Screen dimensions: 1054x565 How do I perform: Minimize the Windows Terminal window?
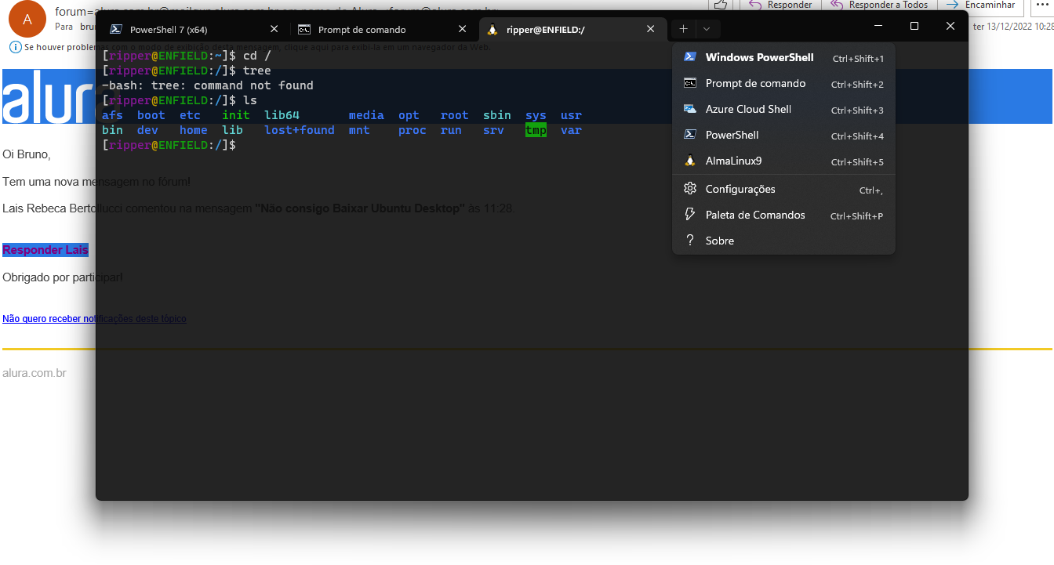tap(878, 26)
